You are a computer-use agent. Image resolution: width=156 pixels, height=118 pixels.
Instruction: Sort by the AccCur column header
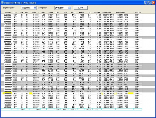click(138, 13)
